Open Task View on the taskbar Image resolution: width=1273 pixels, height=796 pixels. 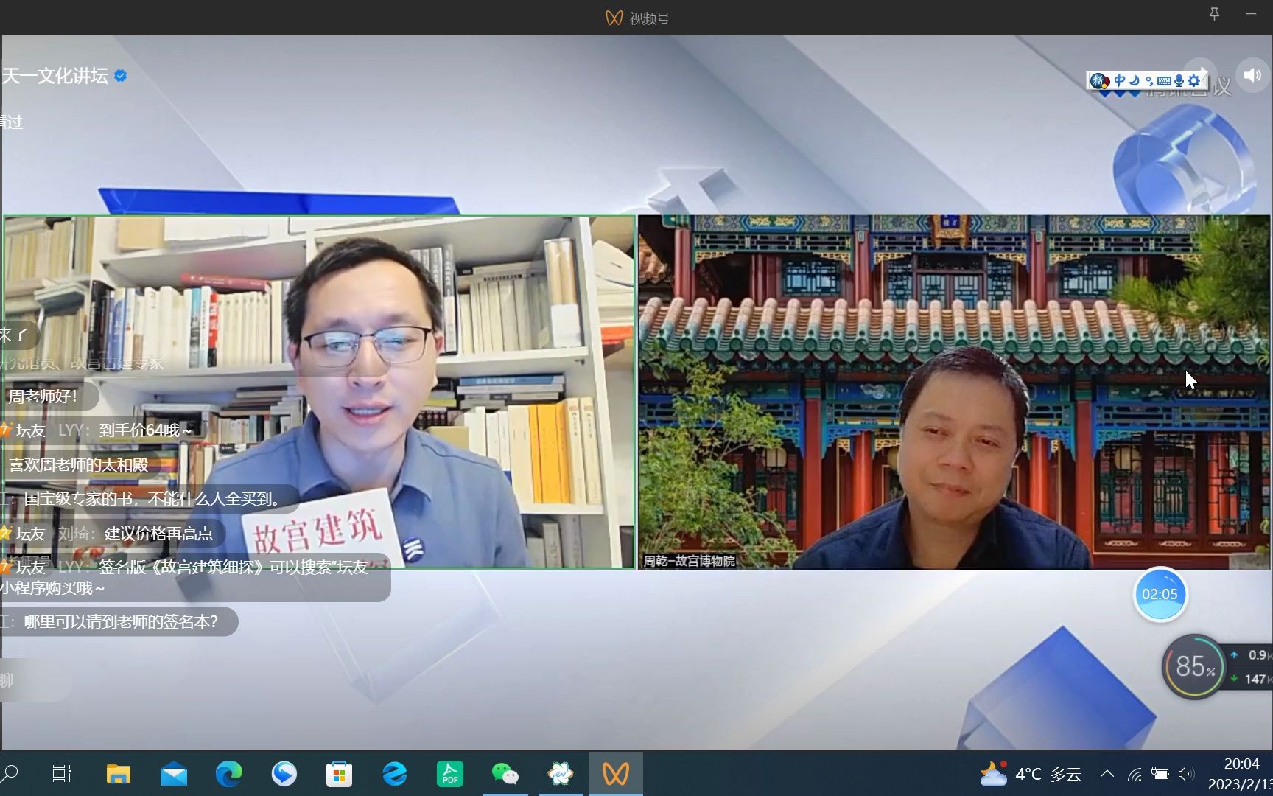tap(63, 773)
